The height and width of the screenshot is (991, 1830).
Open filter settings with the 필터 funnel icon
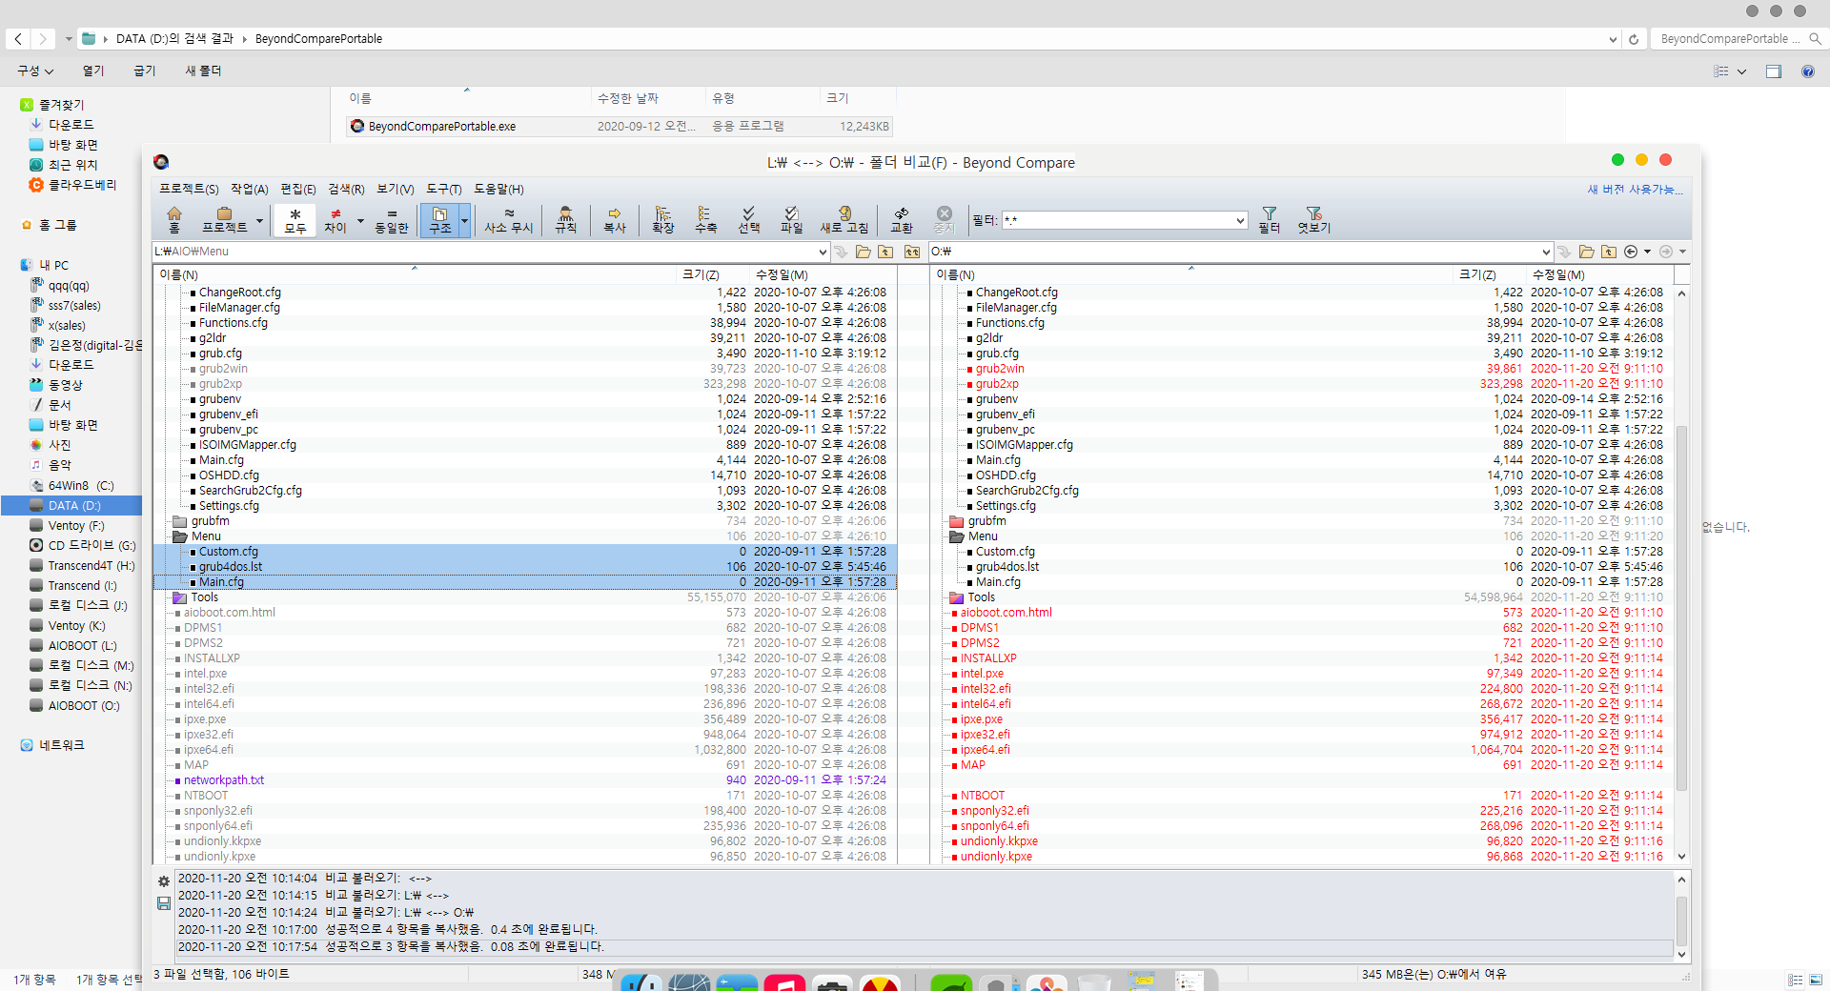pyautogui.click(x=1270, y=219)
